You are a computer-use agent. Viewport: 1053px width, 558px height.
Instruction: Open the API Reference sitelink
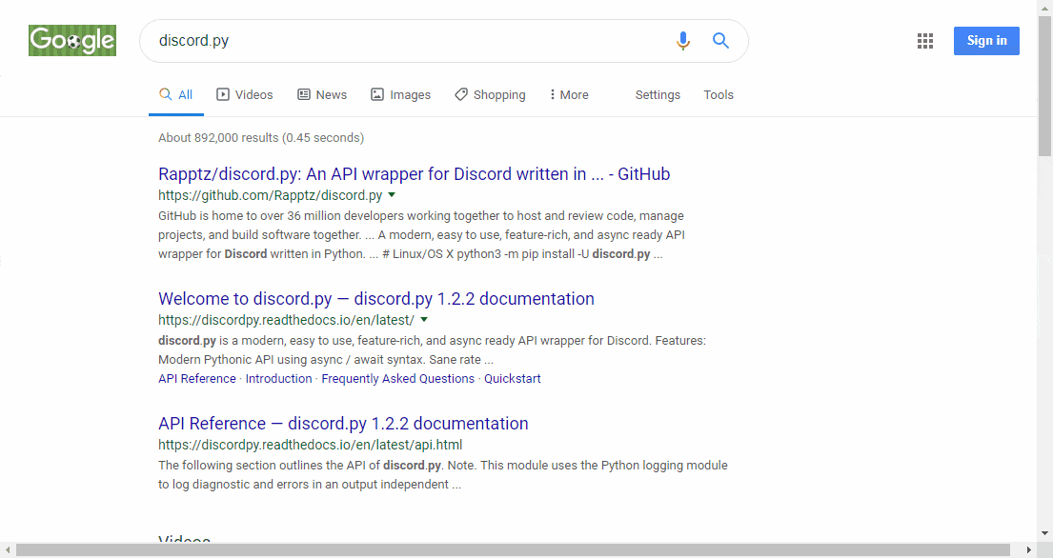tap(197, 378)
